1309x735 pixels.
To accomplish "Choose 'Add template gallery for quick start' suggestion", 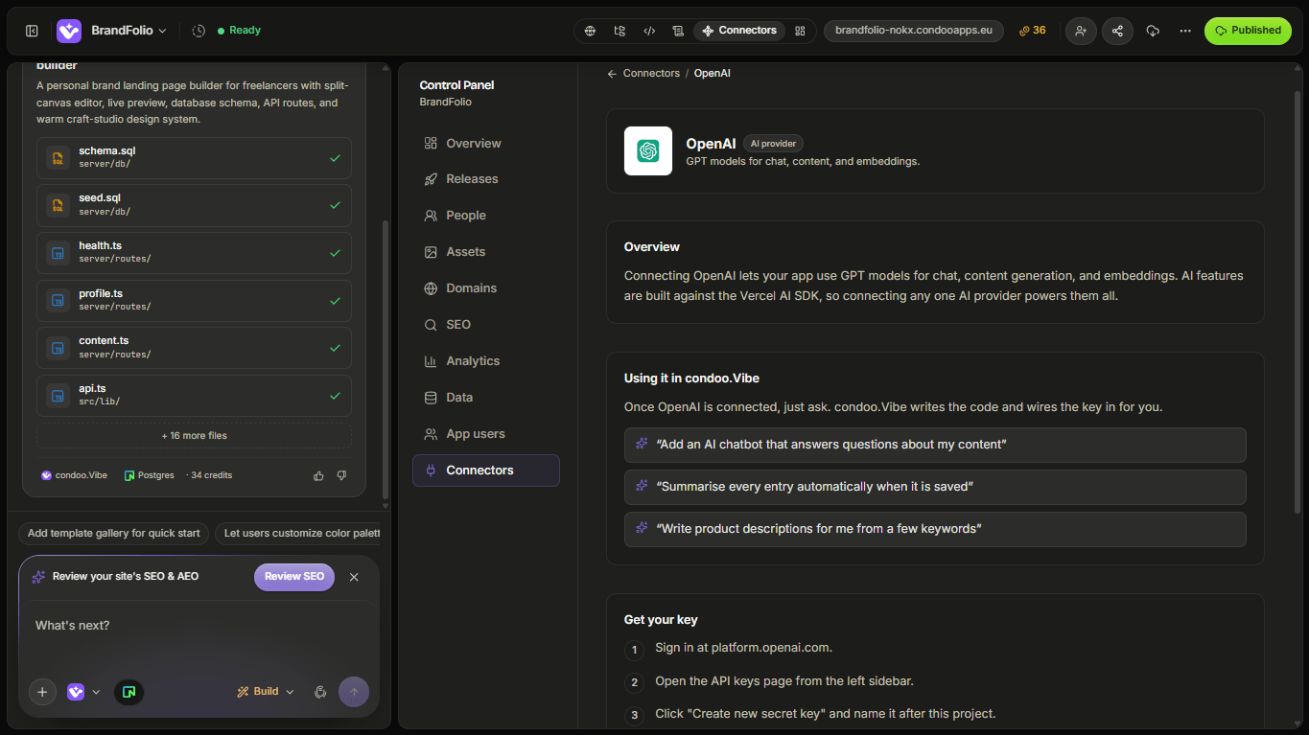I will 113,534.
